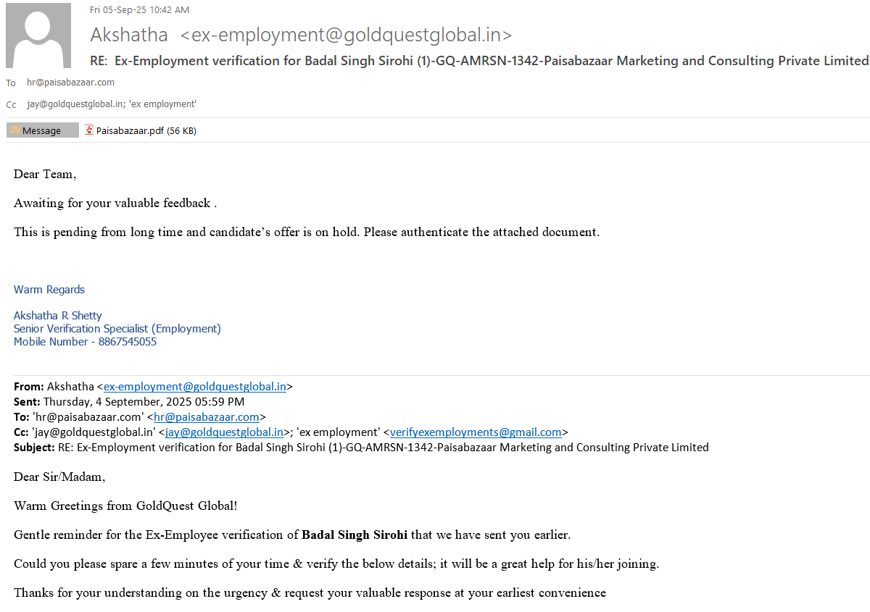Screen dimensions: 870x612
Task: Open the ex-employment@goldquestglobal.in link in the quoted From line
Action: coord(194,387)
